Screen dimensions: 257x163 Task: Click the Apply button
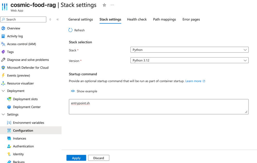[76, 158]
